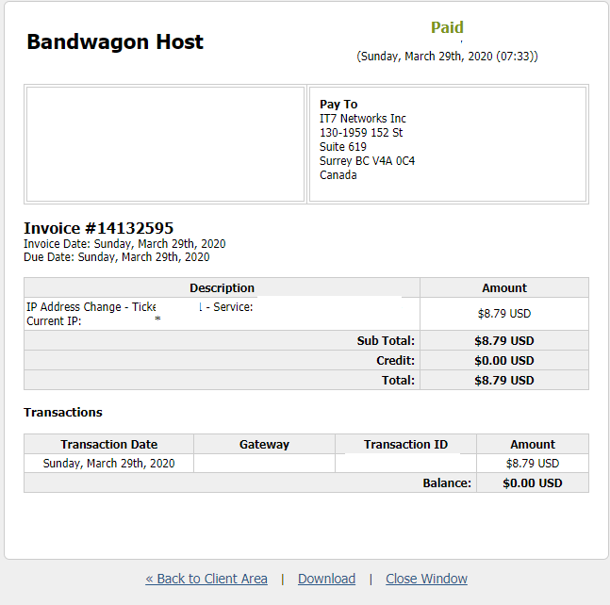Click the Download link
The width and height of the screenshot is (610, 605).
click(x=326, y=579)
